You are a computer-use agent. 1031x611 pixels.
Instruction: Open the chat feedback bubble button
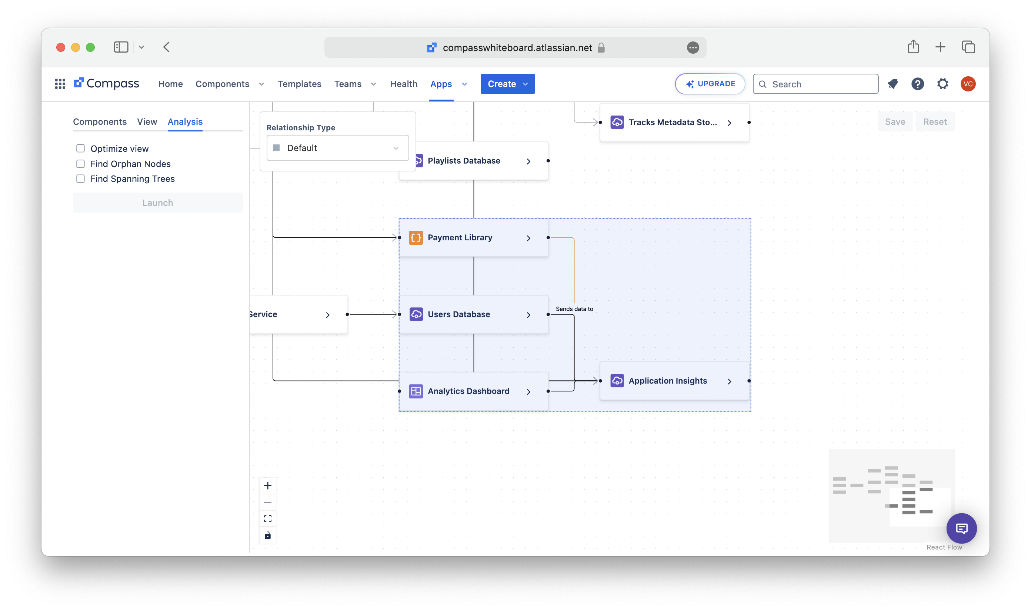(961, 528)
